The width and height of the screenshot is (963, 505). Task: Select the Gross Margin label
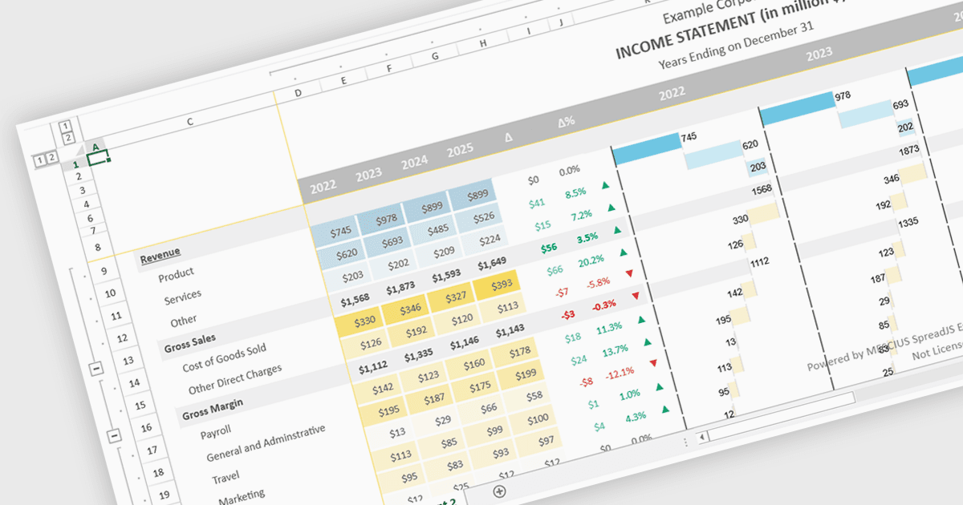213,409
